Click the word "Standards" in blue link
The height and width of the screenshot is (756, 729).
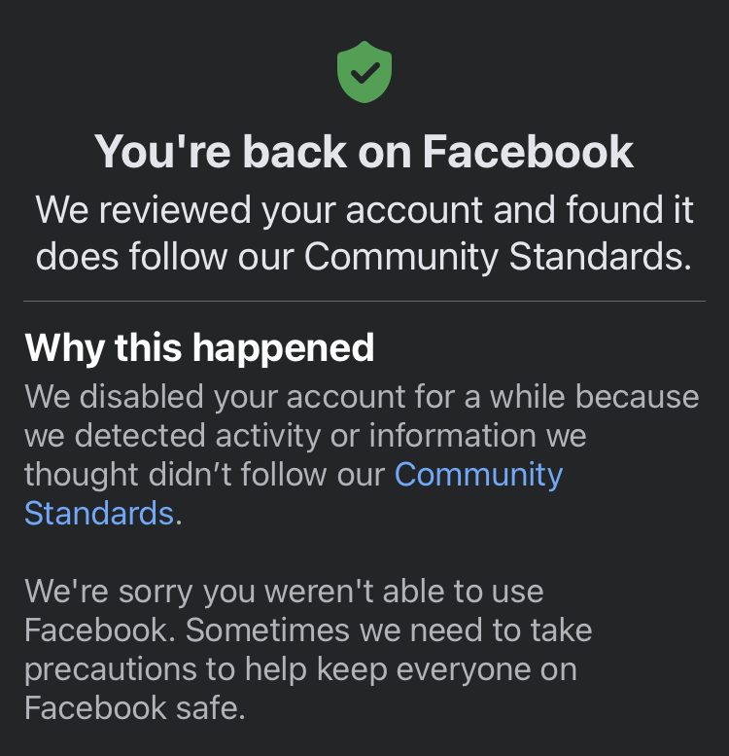click(99, 513)
